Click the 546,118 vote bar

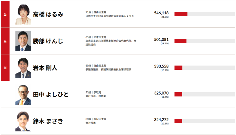[x=205, y=14]
